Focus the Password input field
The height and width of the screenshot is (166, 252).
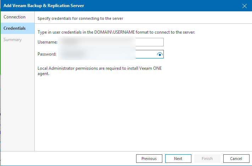coord(111,54)
